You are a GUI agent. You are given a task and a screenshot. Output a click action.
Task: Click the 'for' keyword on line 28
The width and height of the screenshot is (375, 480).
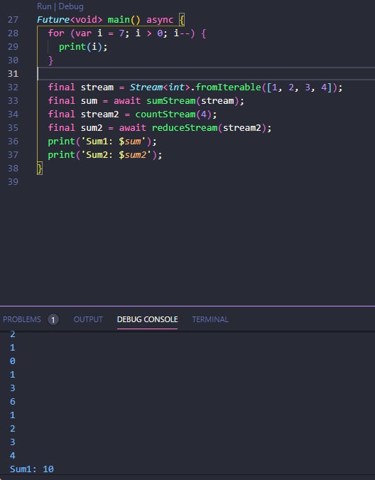click(56, 33)
